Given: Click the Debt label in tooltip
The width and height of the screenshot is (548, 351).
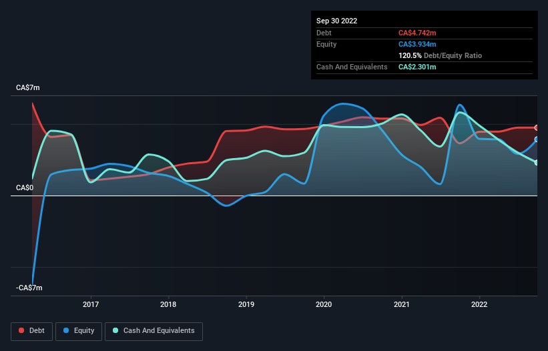Looking at the screenshot, I should click(324, 33).
